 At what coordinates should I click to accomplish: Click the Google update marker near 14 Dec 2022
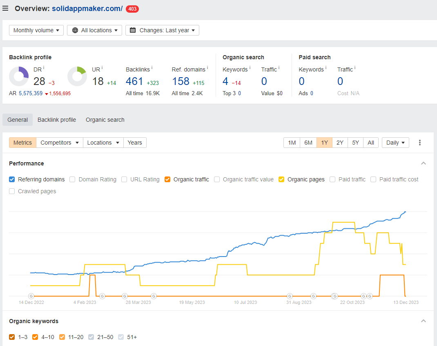click(x=31, y=296)
